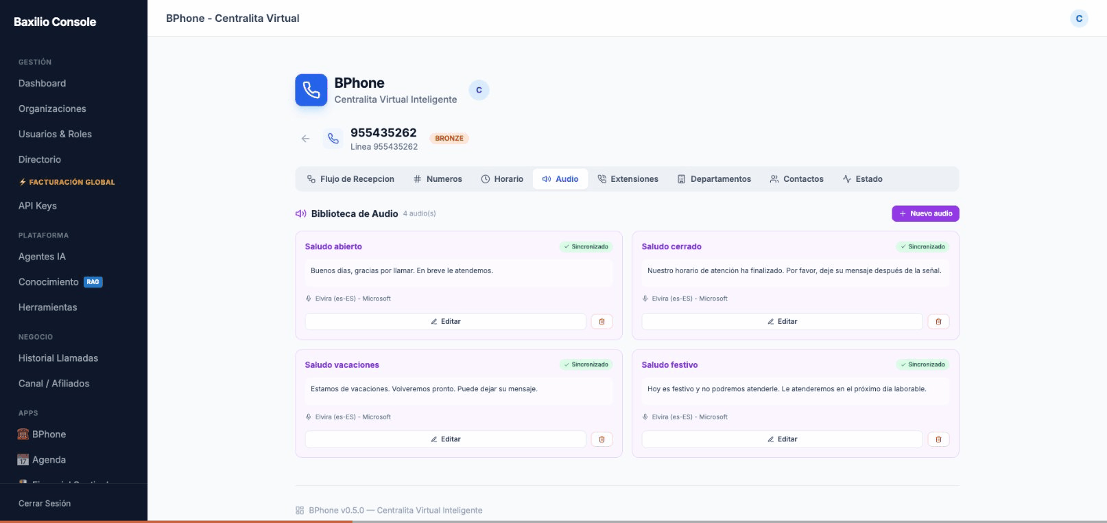
Task: Open Agenda app in the sidebar
Action: [x=49, y=460]
